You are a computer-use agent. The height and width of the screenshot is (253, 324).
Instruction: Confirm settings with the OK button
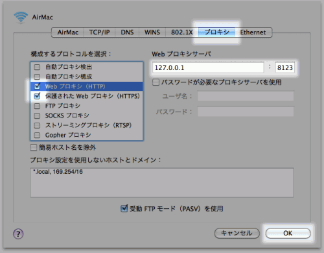coord(288,234)
